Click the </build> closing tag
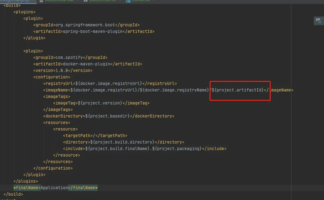The height and width of the screenshot is (200, 324). [x=13, y=194]
